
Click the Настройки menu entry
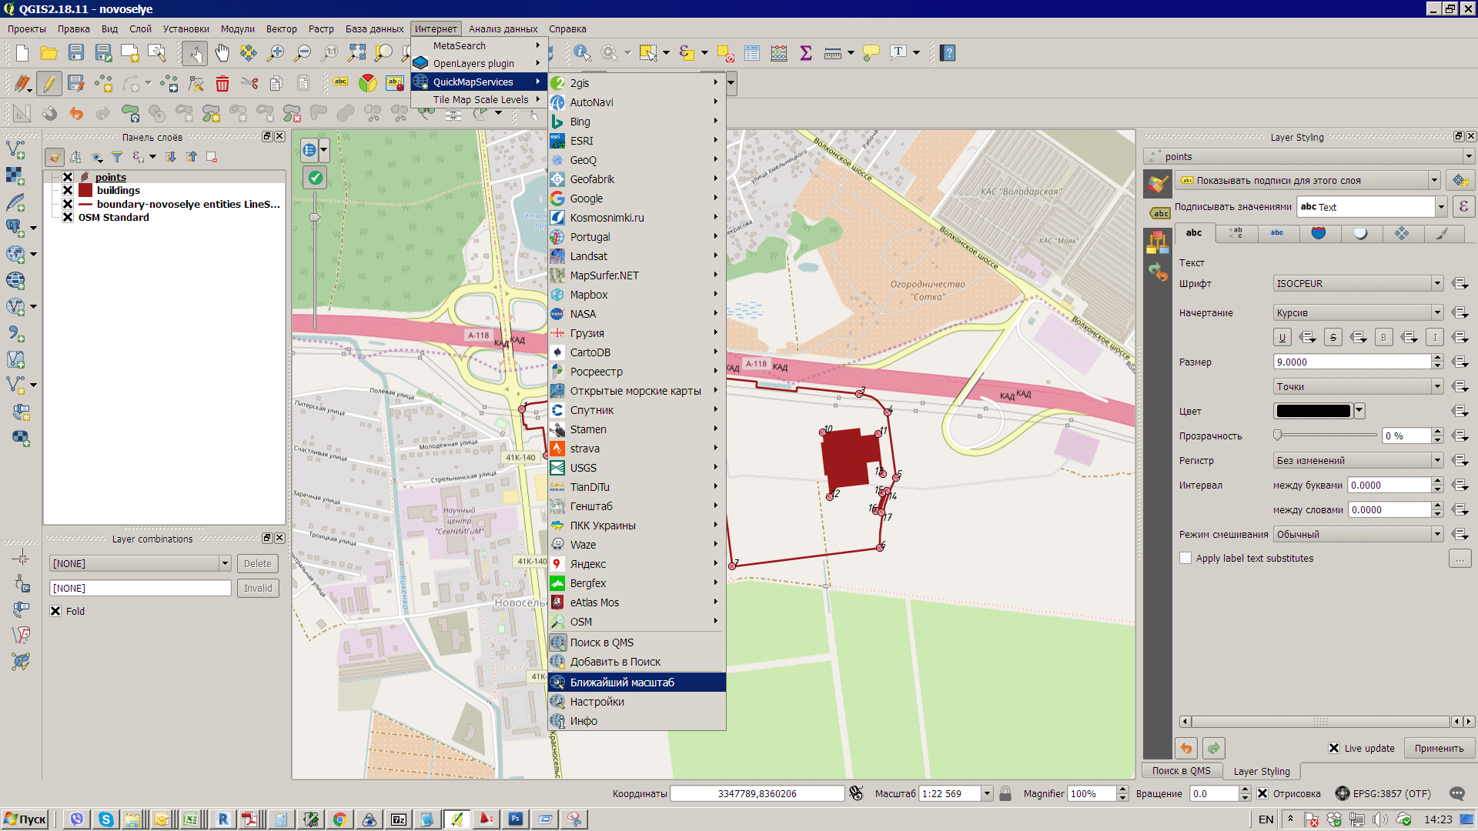[597, 702]
